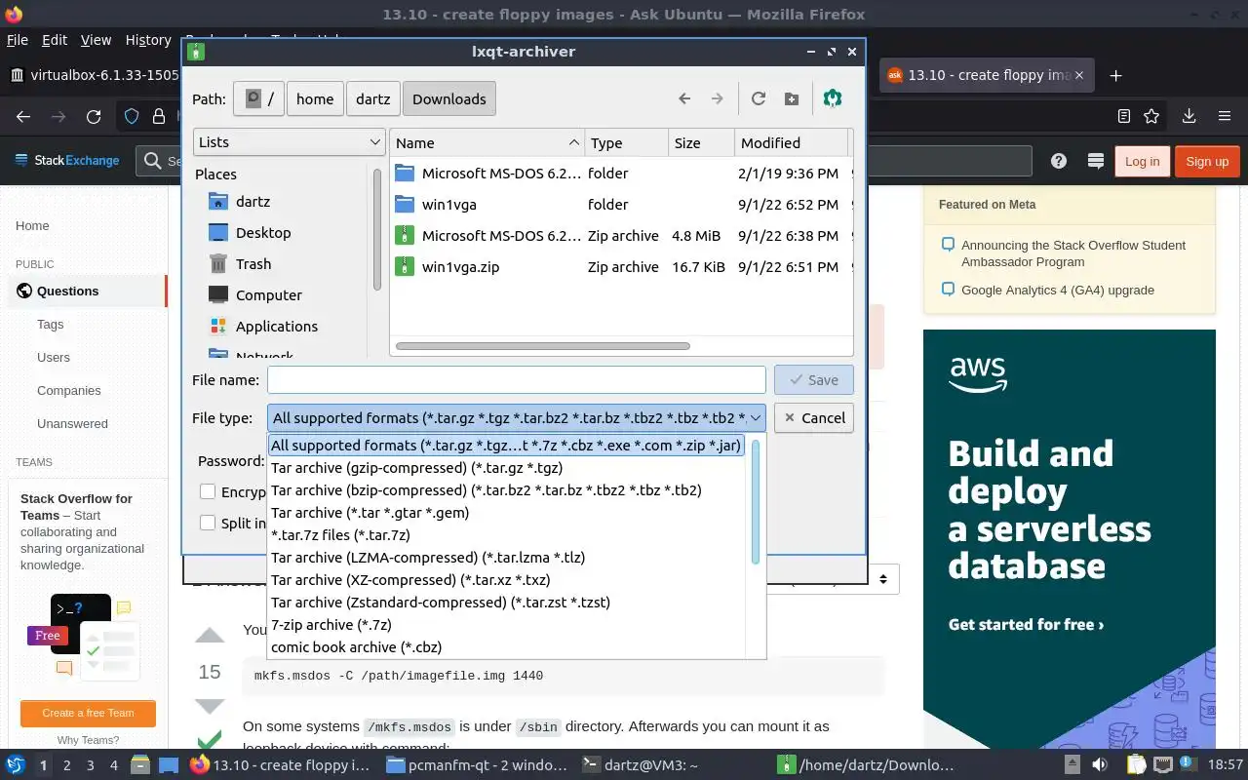Open Firefox downloads panel
This screenshot has height=780, width=1248.
tap(1189, 116)
